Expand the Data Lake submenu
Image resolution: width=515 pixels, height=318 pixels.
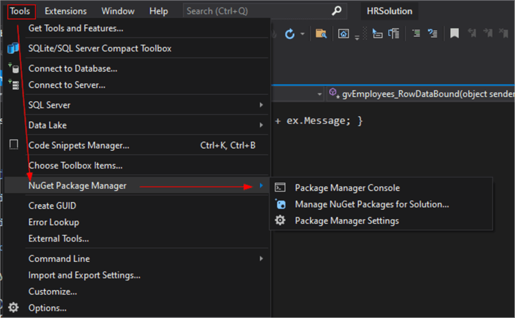261,125
